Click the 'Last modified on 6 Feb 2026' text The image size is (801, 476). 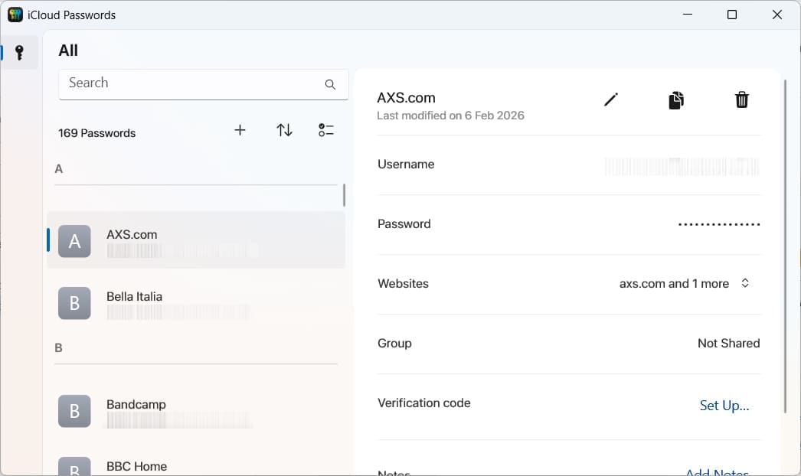[x=450, y=116]
